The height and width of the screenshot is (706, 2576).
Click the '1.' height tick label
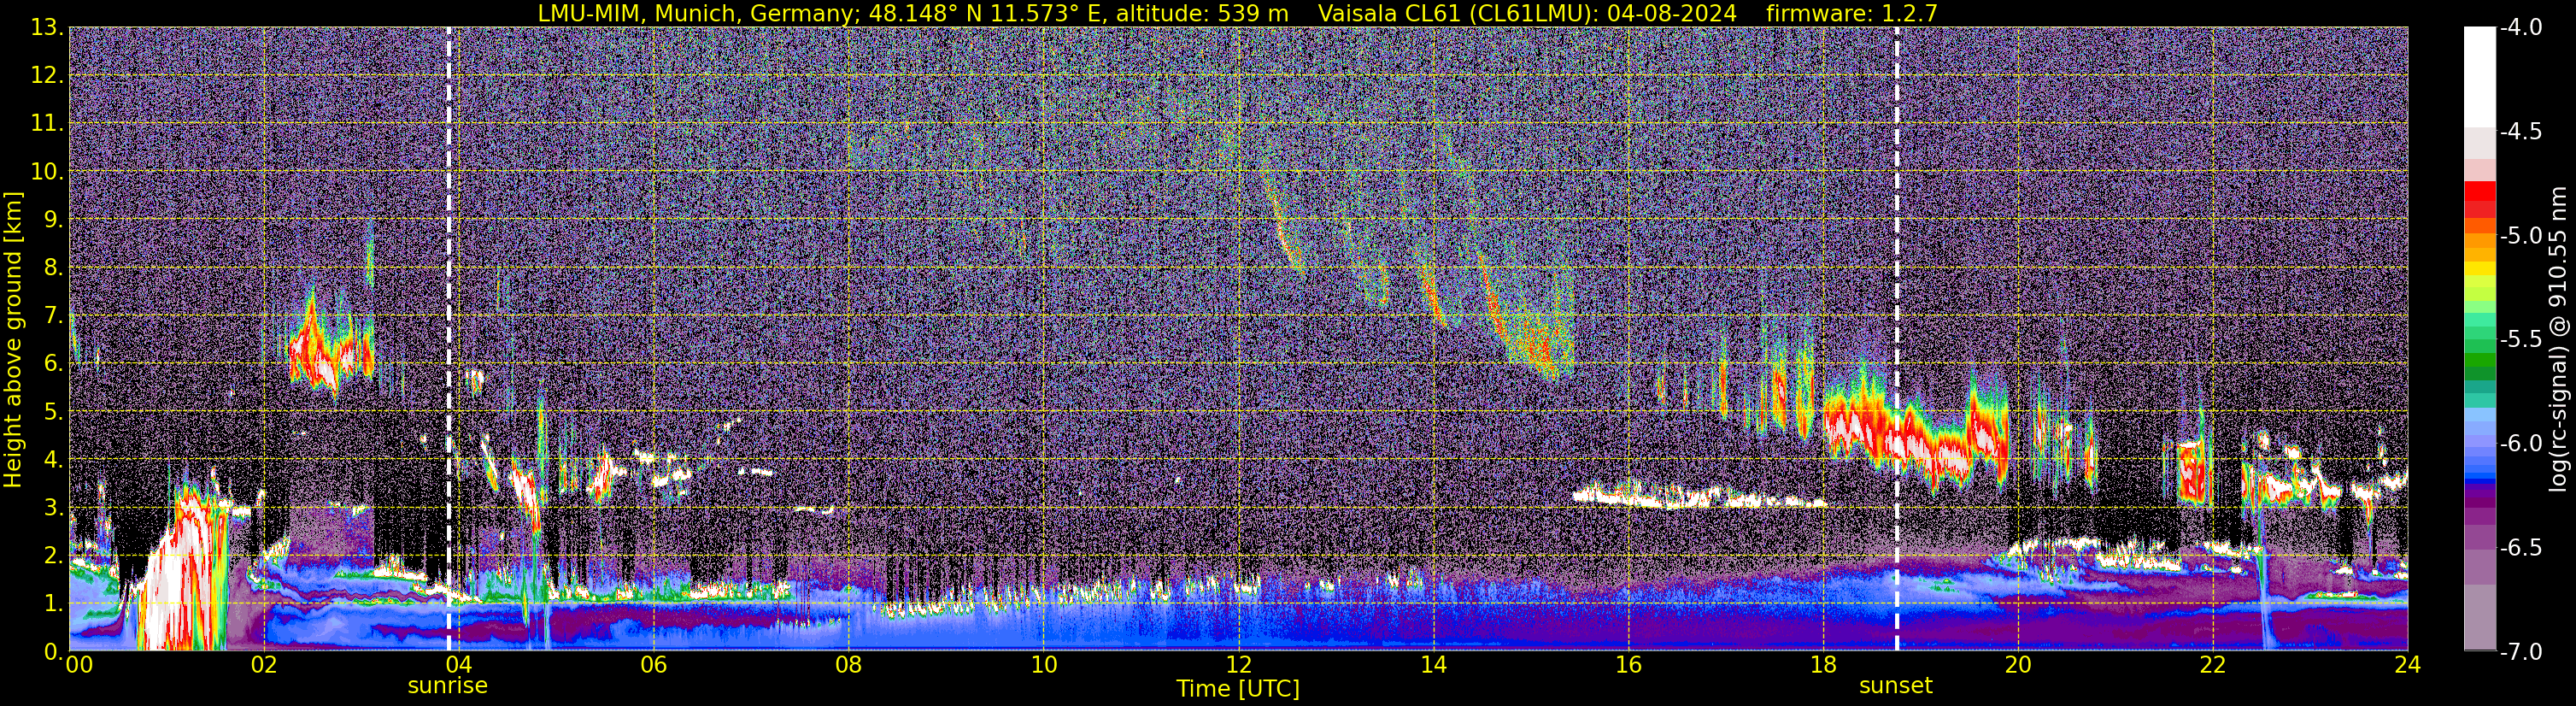[x=53, y=604]
